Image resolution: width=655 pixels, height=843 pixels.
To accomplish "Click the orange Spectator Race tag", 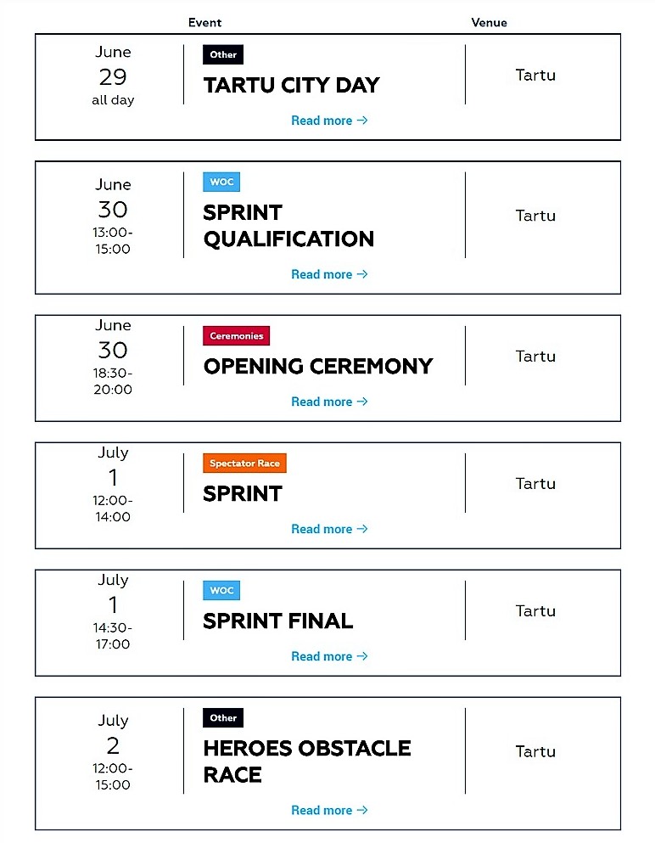I will [244, 464].
